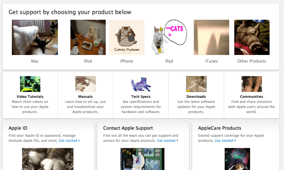284x170 pixels.
Task: Choose the iTunes product image
Action: click(211, 37)
